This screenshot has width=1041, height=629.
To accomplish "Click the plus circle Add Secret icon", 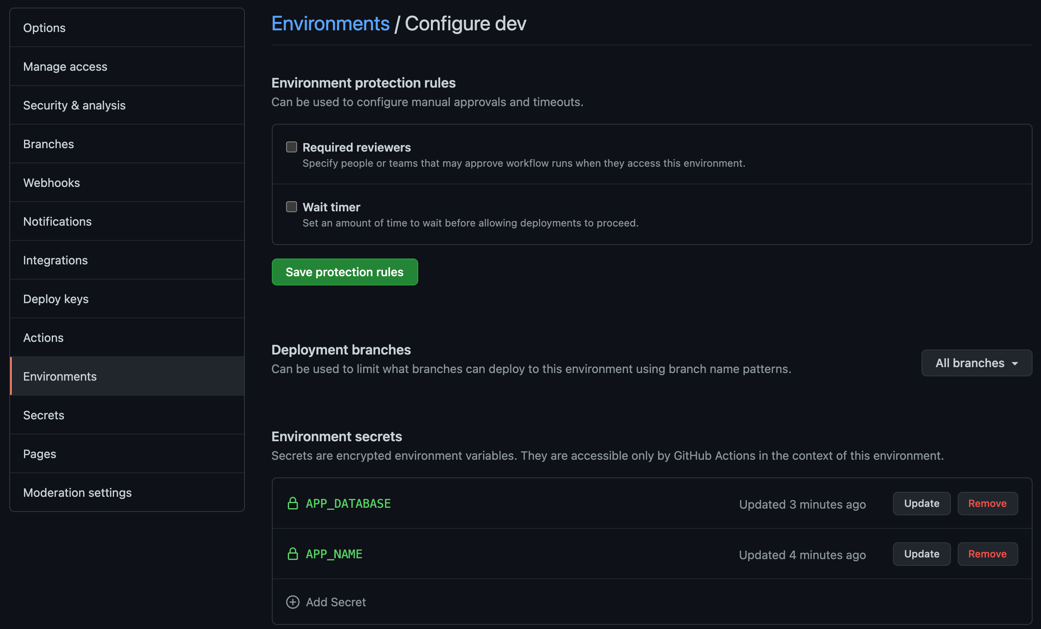I will point(292,602).
